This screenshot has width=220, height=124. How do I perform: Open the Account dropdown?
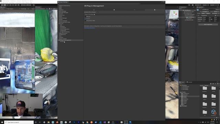(198, 5)
